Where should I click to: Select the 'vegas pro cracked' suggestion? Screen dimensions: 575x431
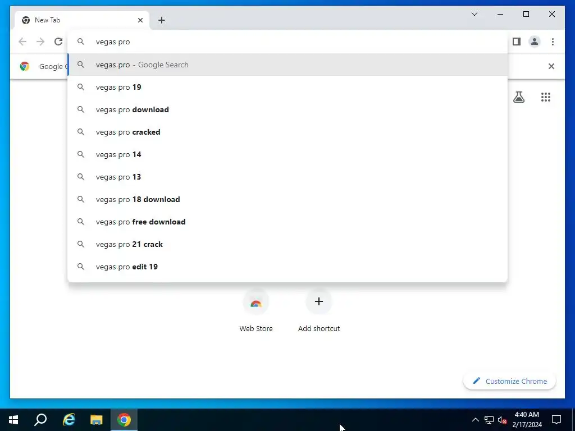(287, 132)
